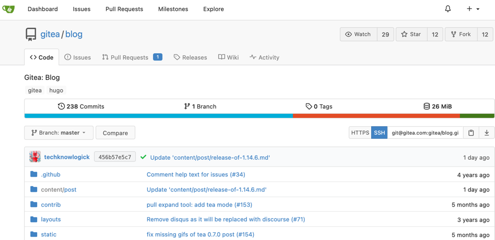This screenshot has width=495, height=240.
Task: Switch clone URL to HTTPS
Action: click(360, 133)
